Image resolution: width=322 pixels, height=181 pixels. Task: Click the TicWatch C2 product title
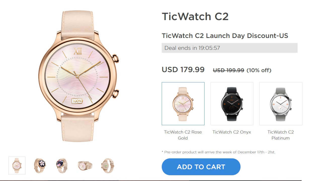point(195,17)
